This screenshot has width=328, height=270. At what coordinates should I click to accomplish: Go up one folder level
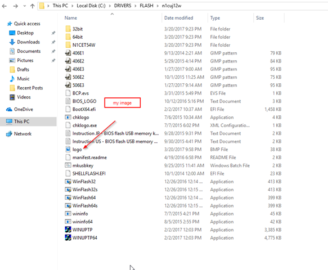tap(32, 6)
